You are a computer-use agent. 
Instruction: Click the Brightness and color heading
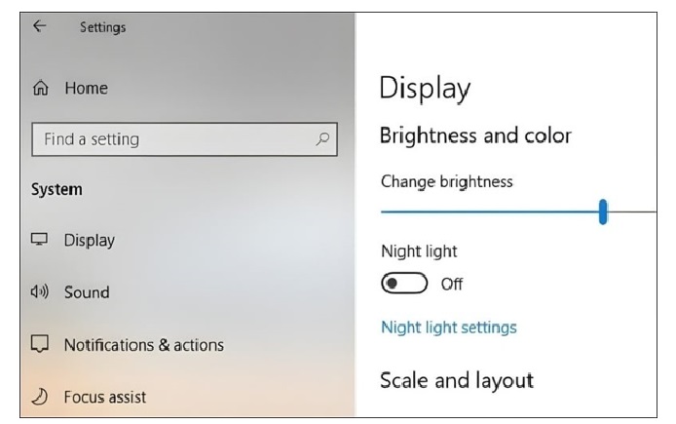click(474, 135)
